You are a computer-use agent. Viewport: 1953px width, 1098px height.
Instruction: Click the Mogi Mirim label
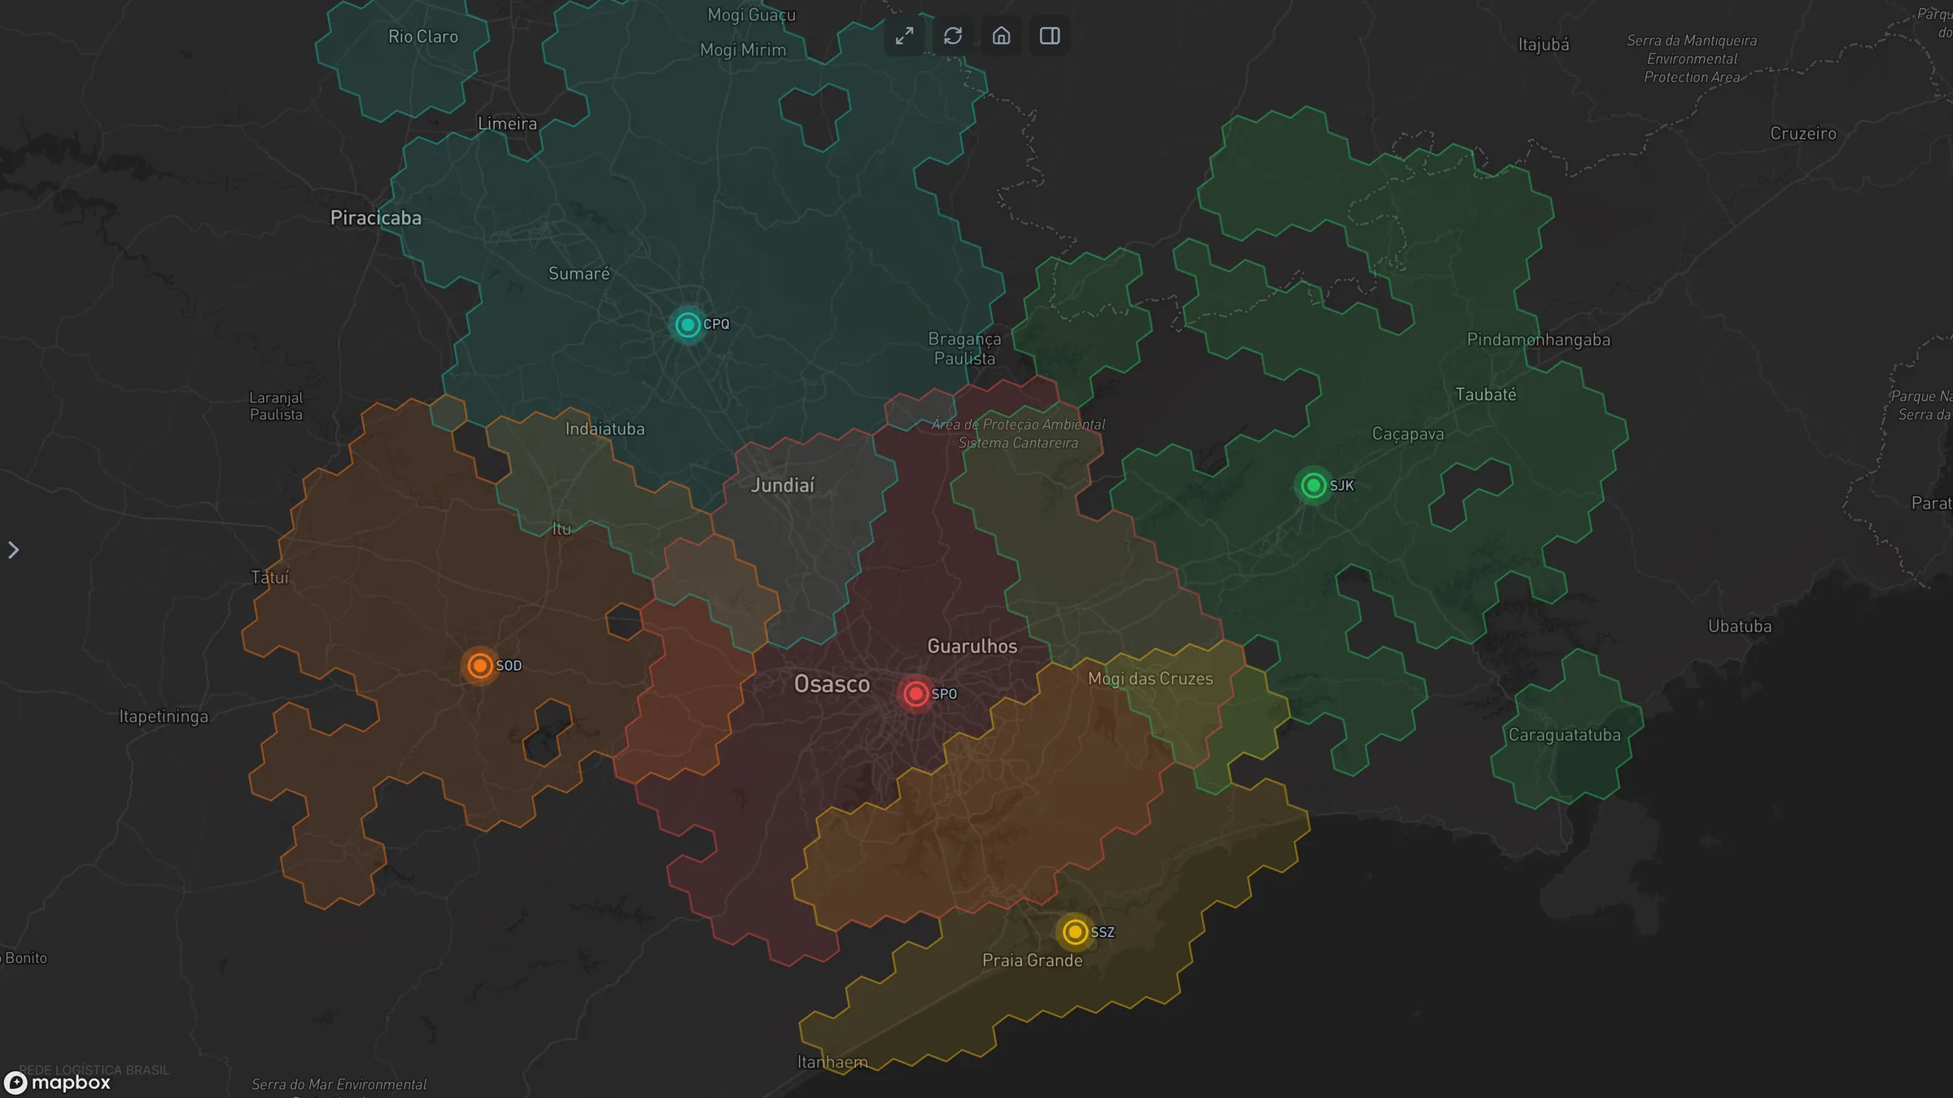pos(743,50)
